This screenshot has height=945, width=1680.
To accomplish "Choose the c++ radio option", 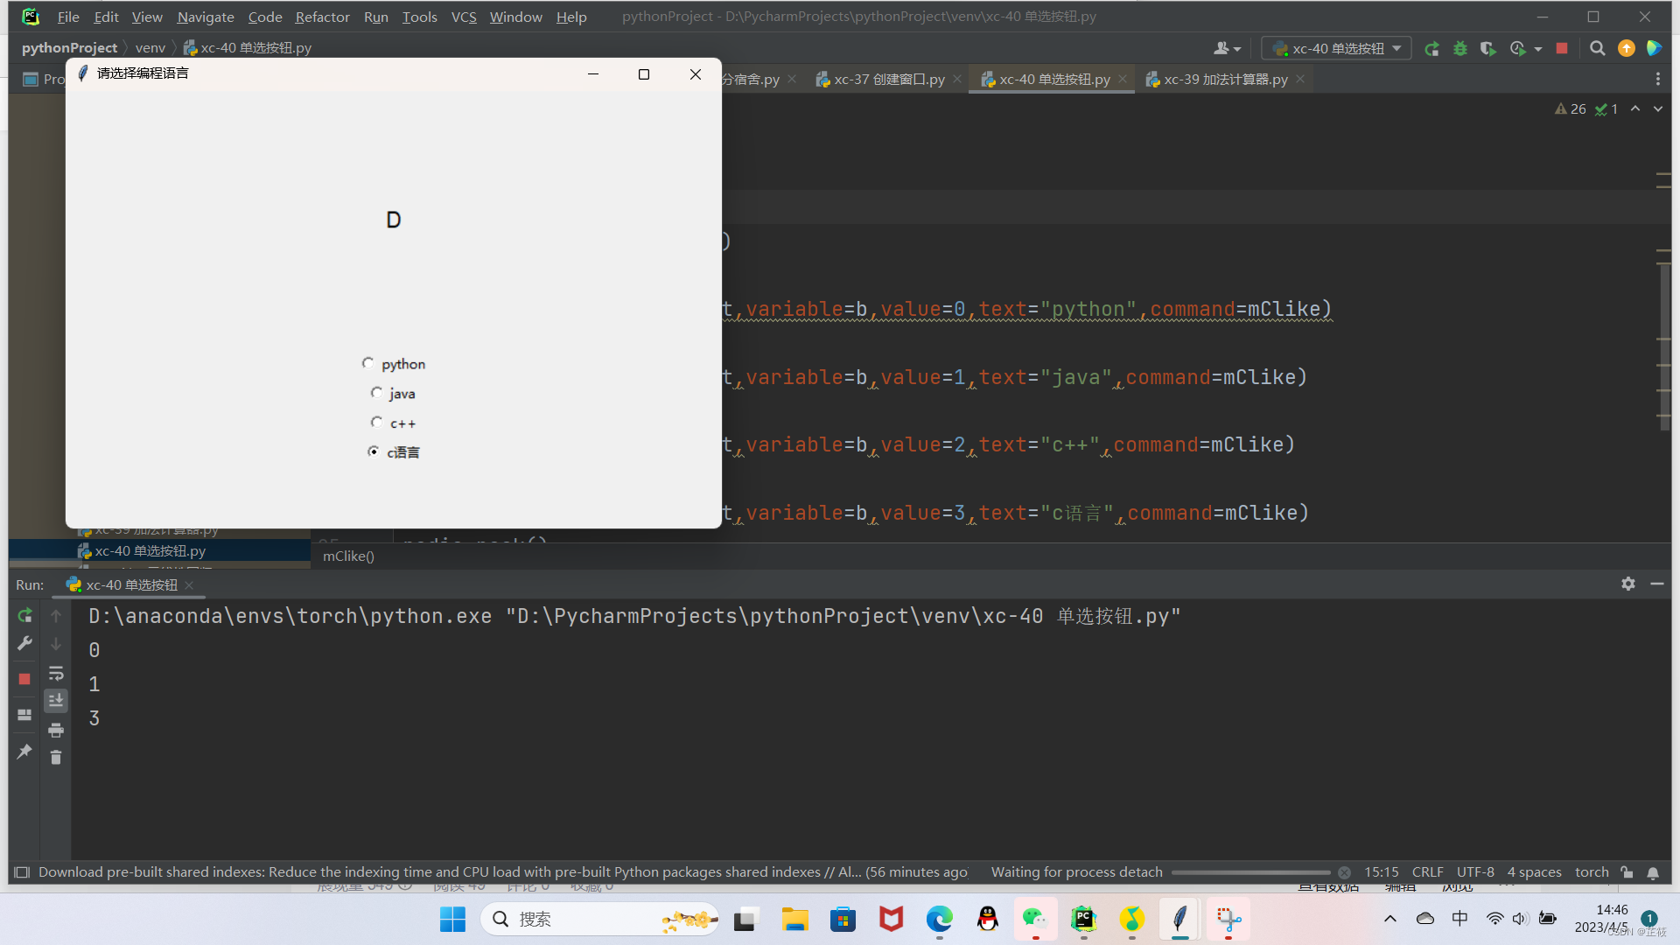I will (376, 423).
